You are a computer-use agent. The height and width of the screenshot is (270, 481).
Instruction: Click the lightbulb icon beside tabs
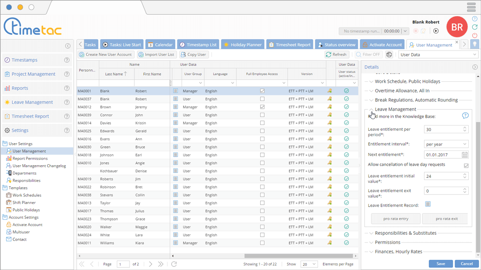tap(474, 45)
